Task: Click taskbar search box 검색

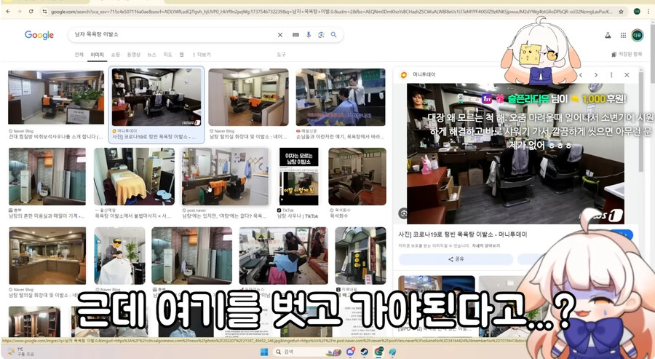Action: pyautogui.click(x=306, y=352)
